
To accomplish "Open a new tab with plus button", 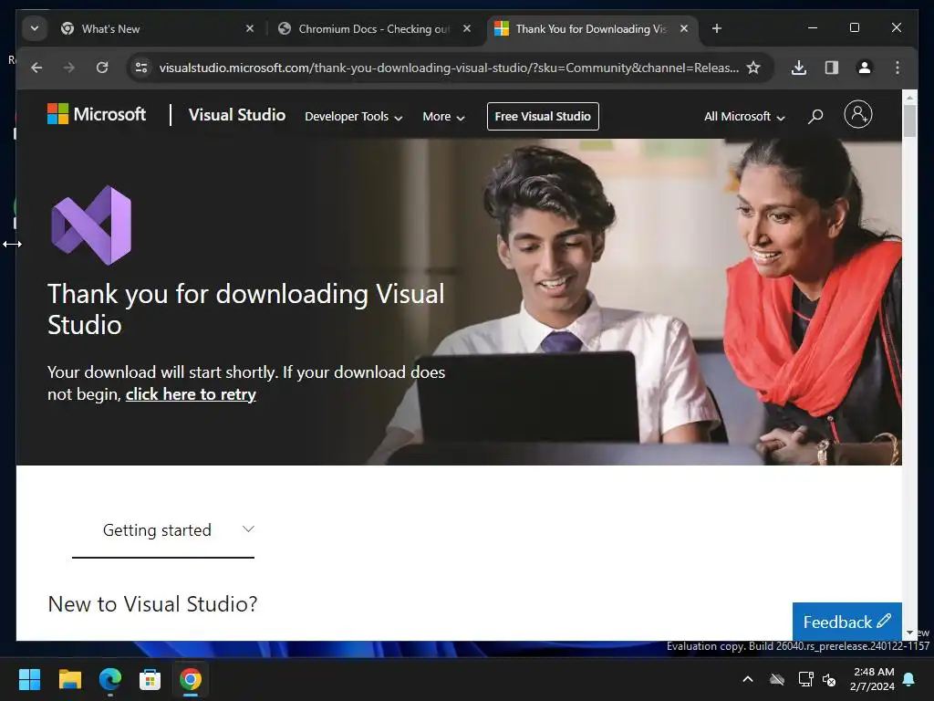I will 717,28.
